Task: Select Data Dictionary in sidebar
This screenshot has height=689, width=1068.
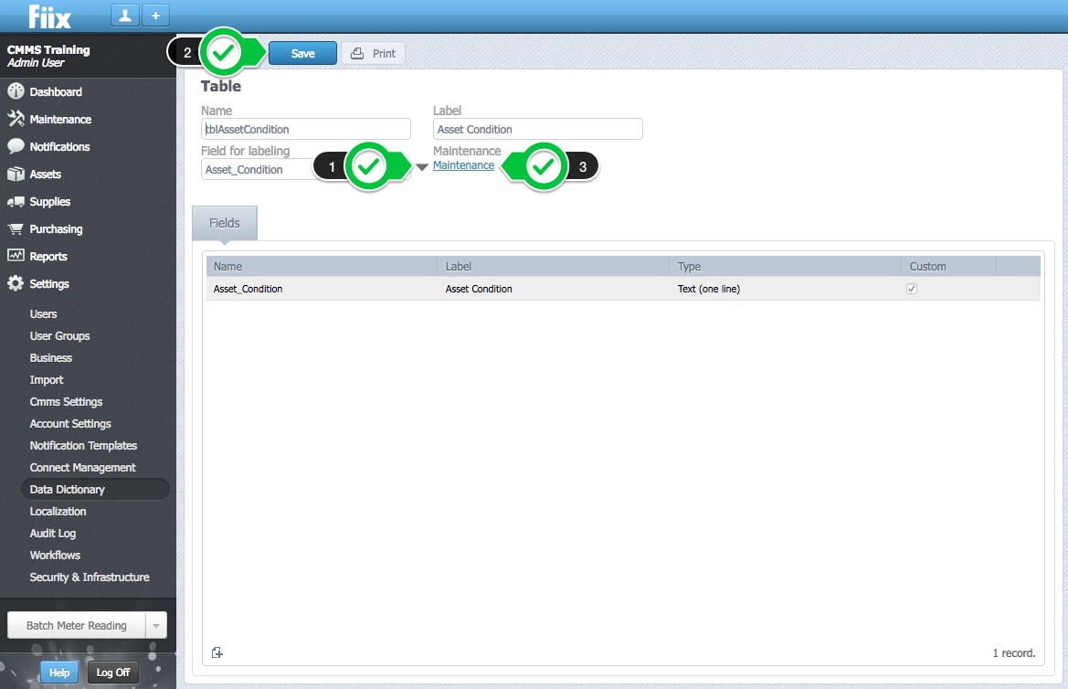Action: point(95,489)
